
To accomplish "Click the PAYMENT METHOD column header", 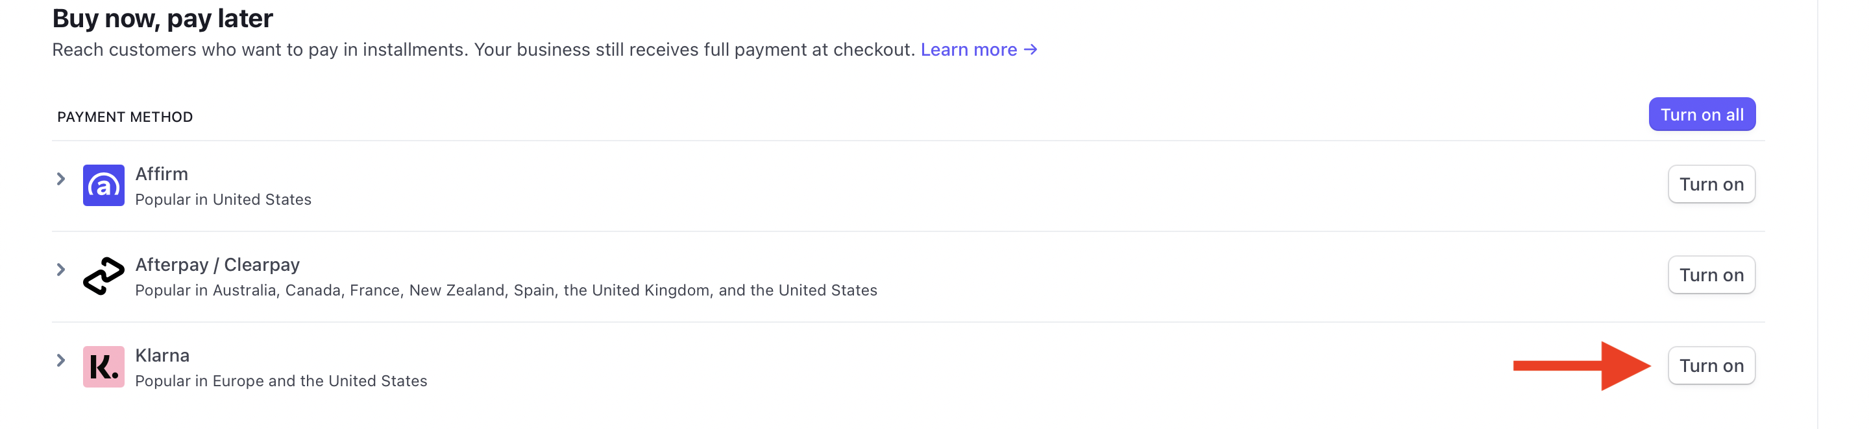I will pos(125,116).
